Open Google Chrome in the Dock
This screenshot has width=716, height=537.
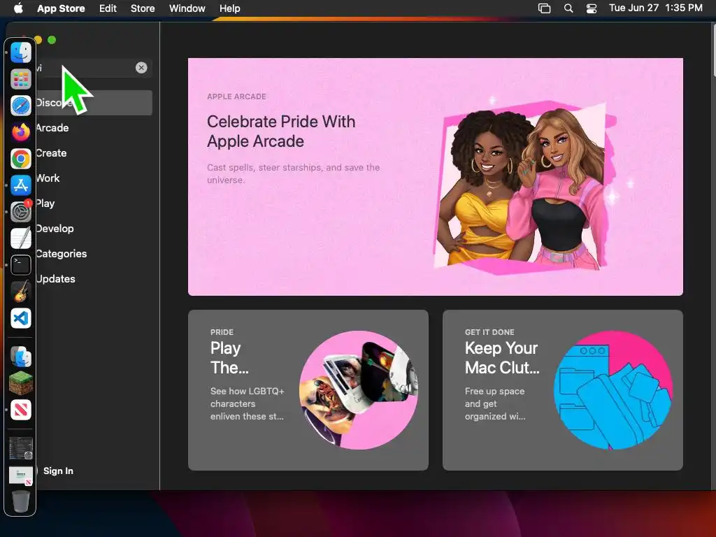[x=20, y=159]
